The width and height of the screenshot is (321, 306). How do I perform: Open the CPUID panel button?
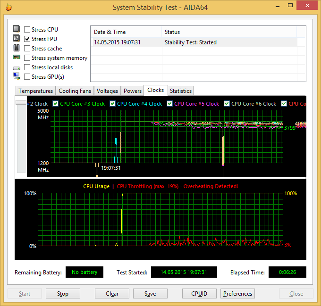pos(199,294)
